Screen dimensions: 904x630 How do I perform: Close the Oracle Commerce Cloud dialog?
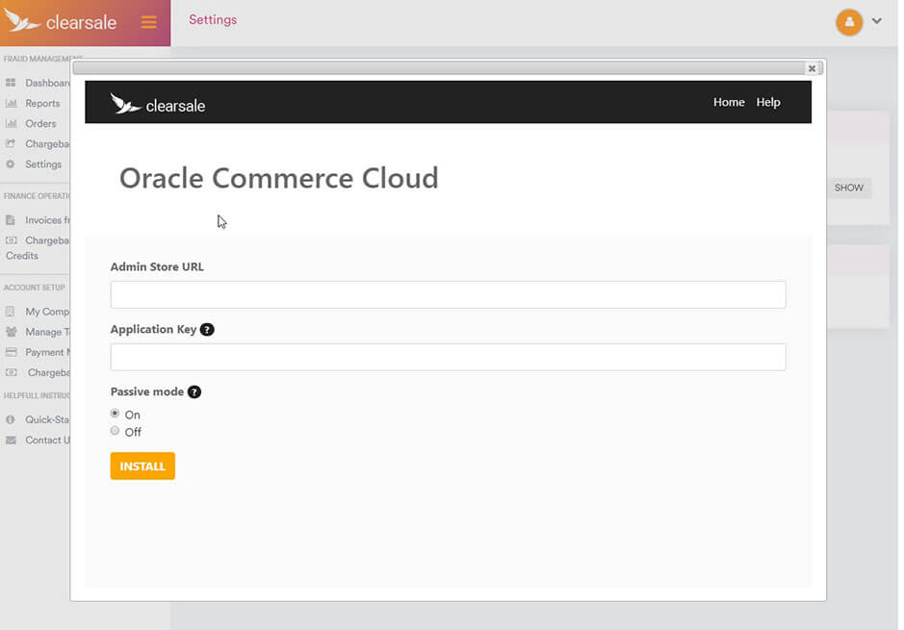[812, 68]
